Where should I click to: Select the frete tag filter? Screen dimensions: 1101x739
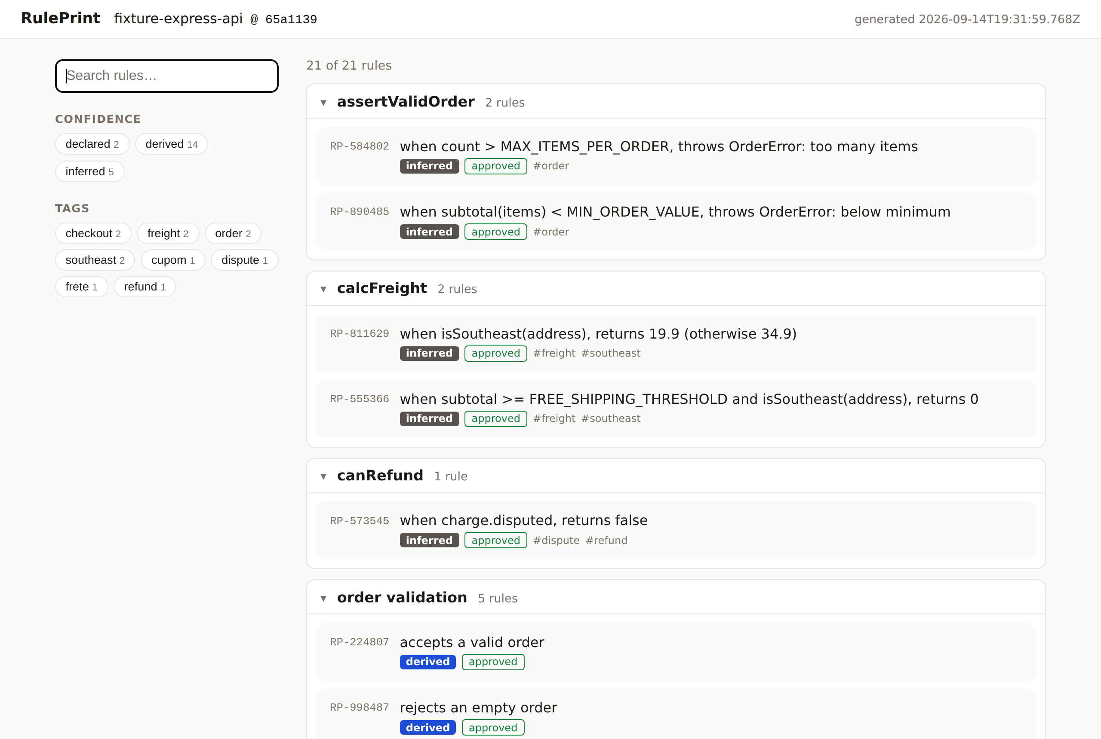pyautogui.click(x=82, y=287)
